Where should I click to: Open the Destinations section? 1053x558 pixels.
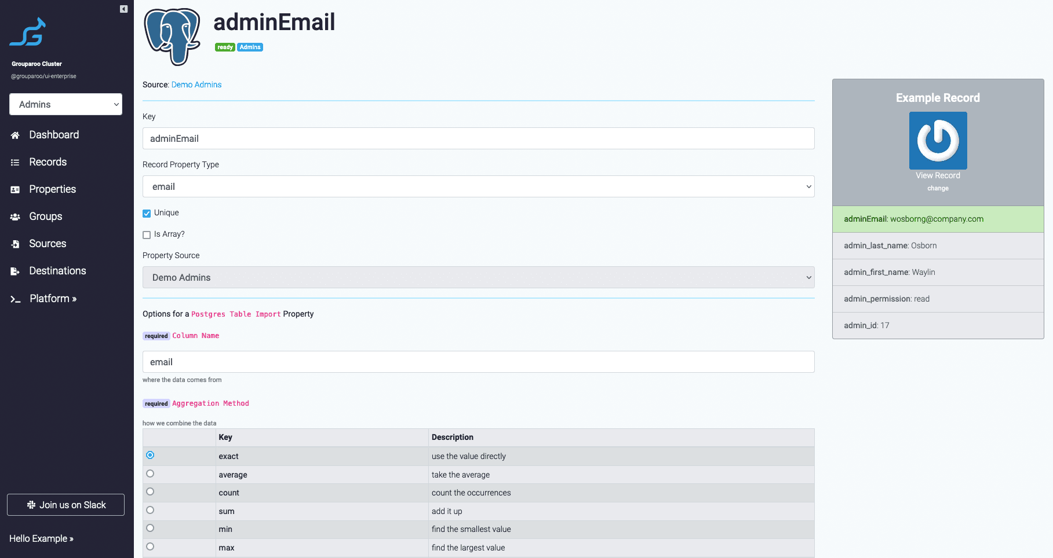pos(57,271)
